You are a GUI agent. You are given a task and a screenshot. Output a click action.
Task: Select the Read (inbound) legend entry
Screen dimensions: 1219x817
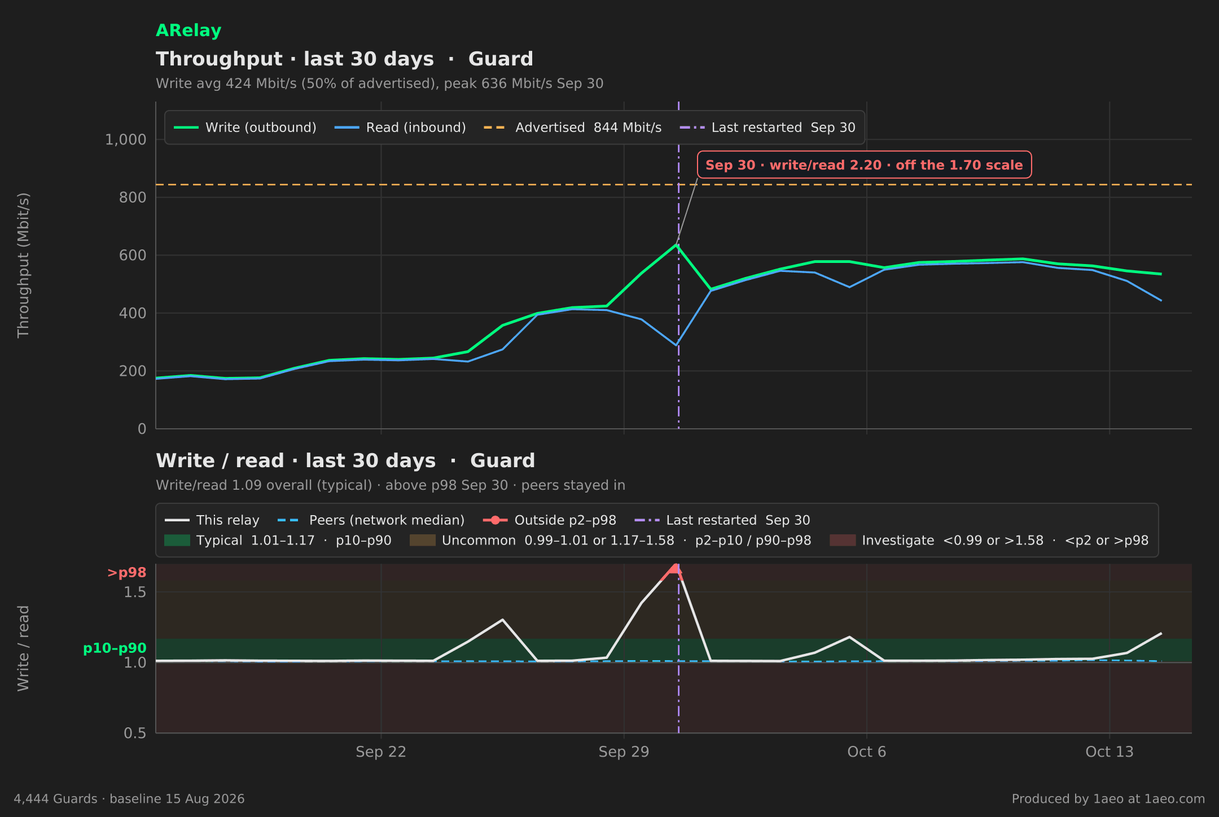click(400, 128)
